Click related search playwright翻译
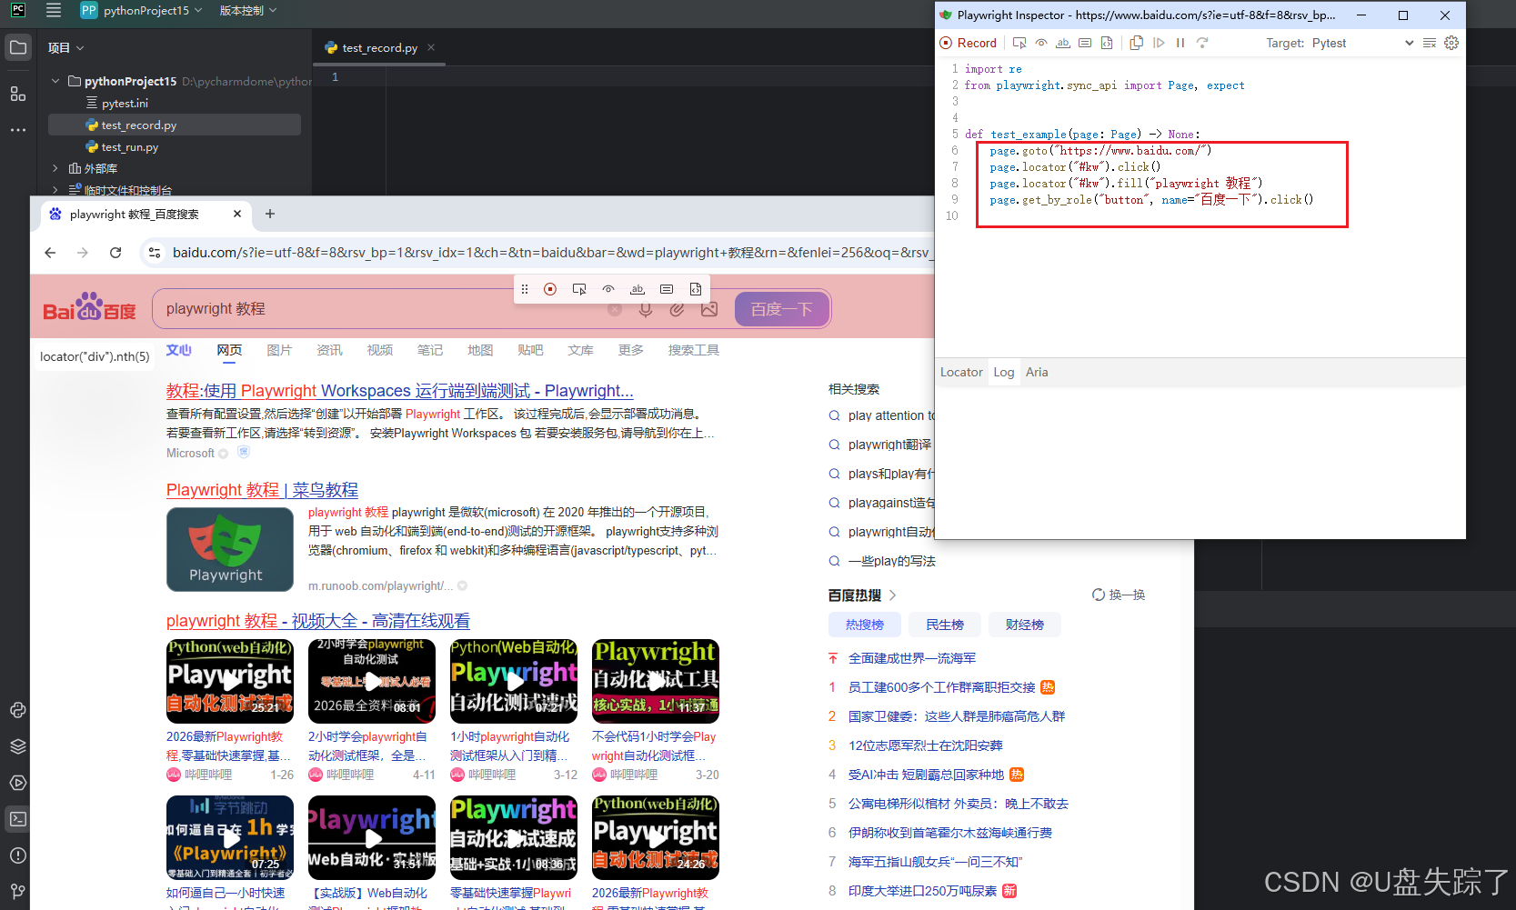1516x910 pixels. (x=889, y=445)
